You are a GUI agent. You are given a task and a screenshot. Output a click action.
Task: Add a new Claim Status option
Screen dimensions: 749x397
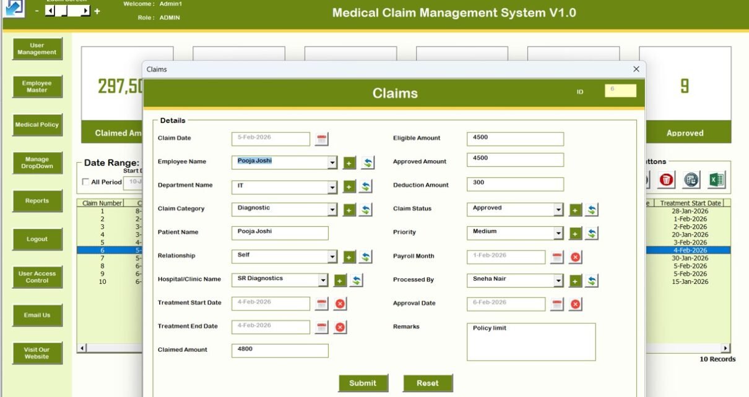click(x=575, y=210)
